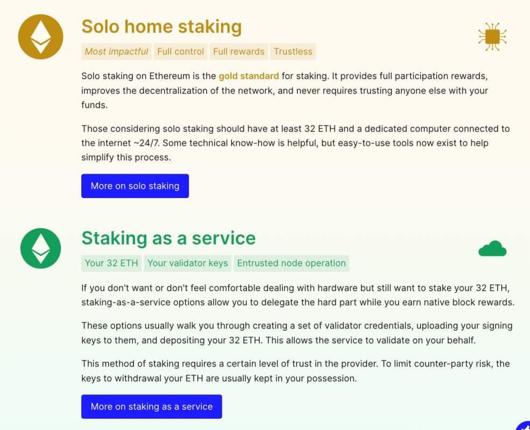Click the gold Ethereum logo icon
Screen dimensions: 530x430
(41, 37)
